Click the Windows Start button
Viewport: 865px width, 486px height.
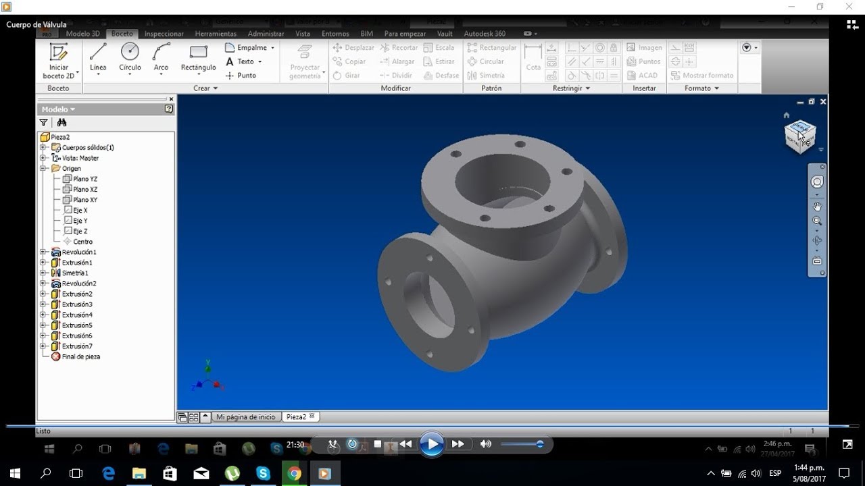point(15,473)
